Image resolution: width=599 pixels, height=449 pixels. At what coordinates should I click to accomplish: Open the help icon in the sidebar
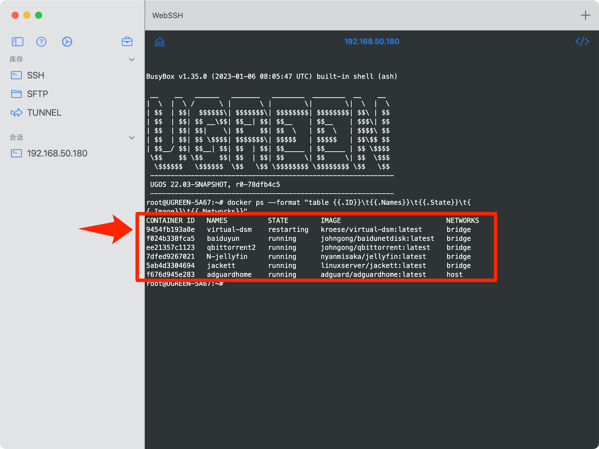pos(42,42)
